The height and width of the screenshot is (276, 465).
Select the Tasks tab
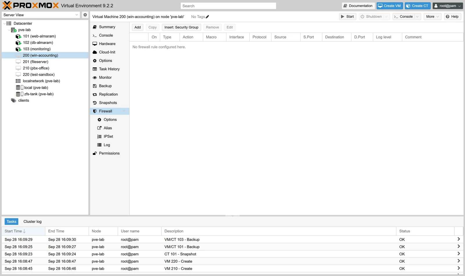pyautogui.click(x=12, y=222)
